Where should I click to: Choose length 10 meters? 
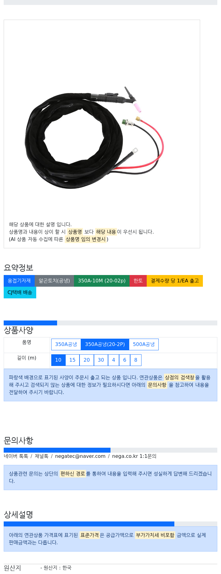pos(58,360)
